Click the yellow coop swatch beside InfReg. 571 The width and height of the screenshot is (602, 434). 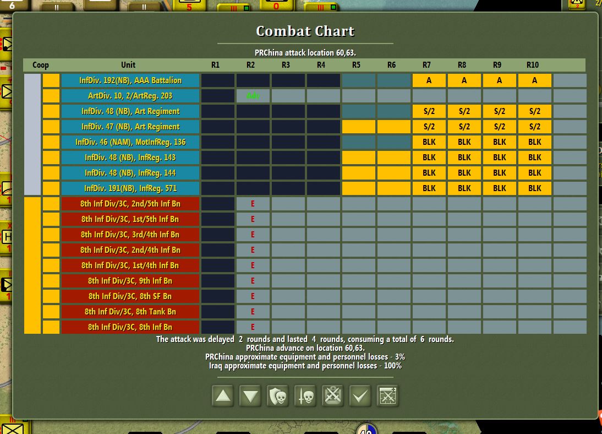(x=51, y=188)
